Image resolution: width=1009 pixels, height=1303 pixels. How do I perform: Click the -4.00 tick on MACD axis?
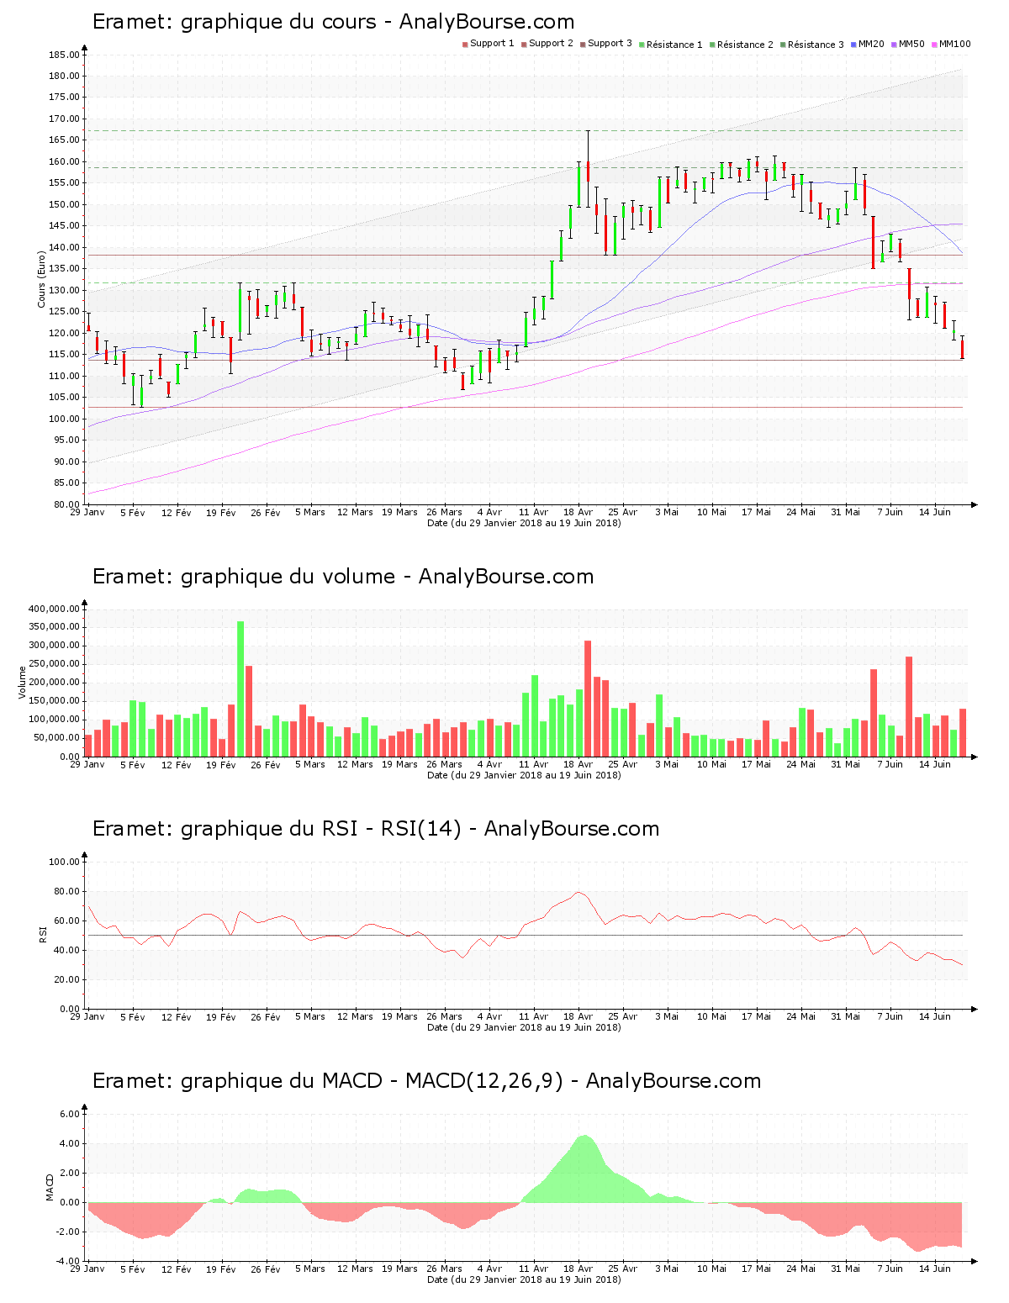(69, 1261)
